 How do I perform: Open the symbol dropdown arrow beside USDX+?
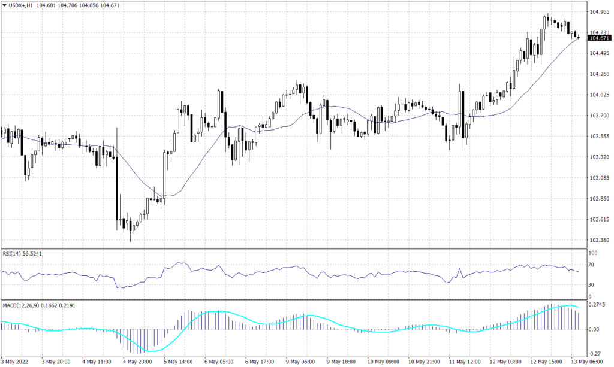pyautogui.click(x=5, y=5)
